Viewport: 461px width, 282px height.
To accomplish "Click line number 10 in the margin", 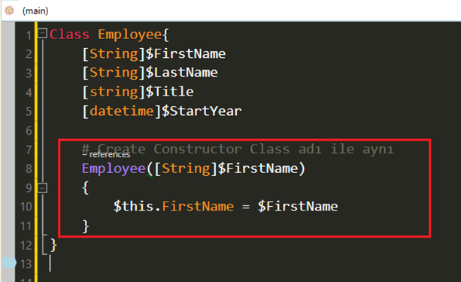I will [x=26, y=207].
